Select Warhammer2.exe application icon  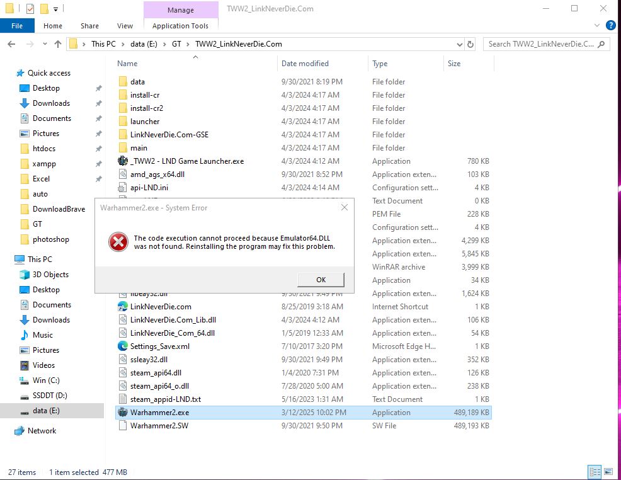(123, 412)
